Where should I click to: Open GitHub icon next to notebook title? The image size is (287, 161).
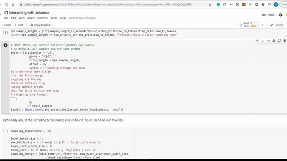(6, 13)
